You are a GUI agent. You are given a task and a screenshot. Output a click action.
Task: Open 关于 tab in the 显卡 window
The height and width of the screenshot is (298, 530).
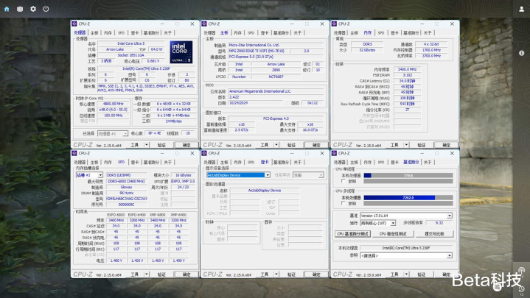(x=298, y=163)
